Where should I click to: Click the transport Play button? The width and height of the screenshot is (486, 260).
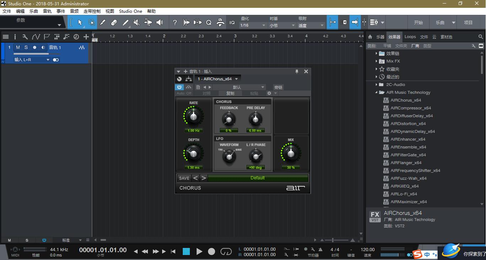[x=199, y=251]
